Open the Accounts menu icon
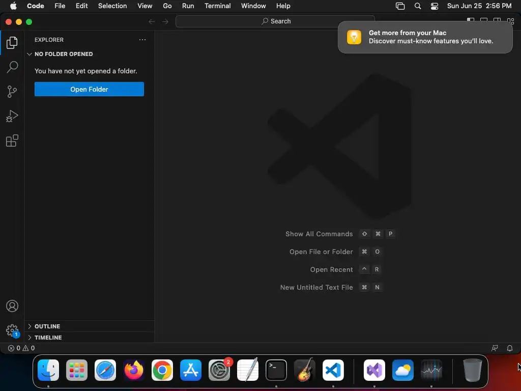Screen dimensions: 521x391 click(12, 306)
